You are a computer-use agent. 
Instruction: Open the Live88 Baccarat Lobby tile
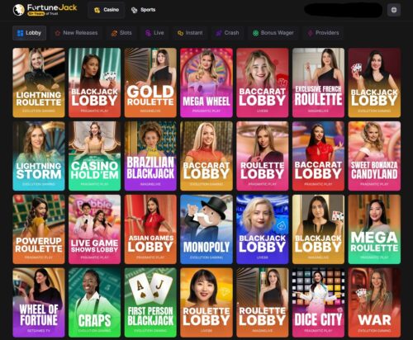[x=263, y=83]
